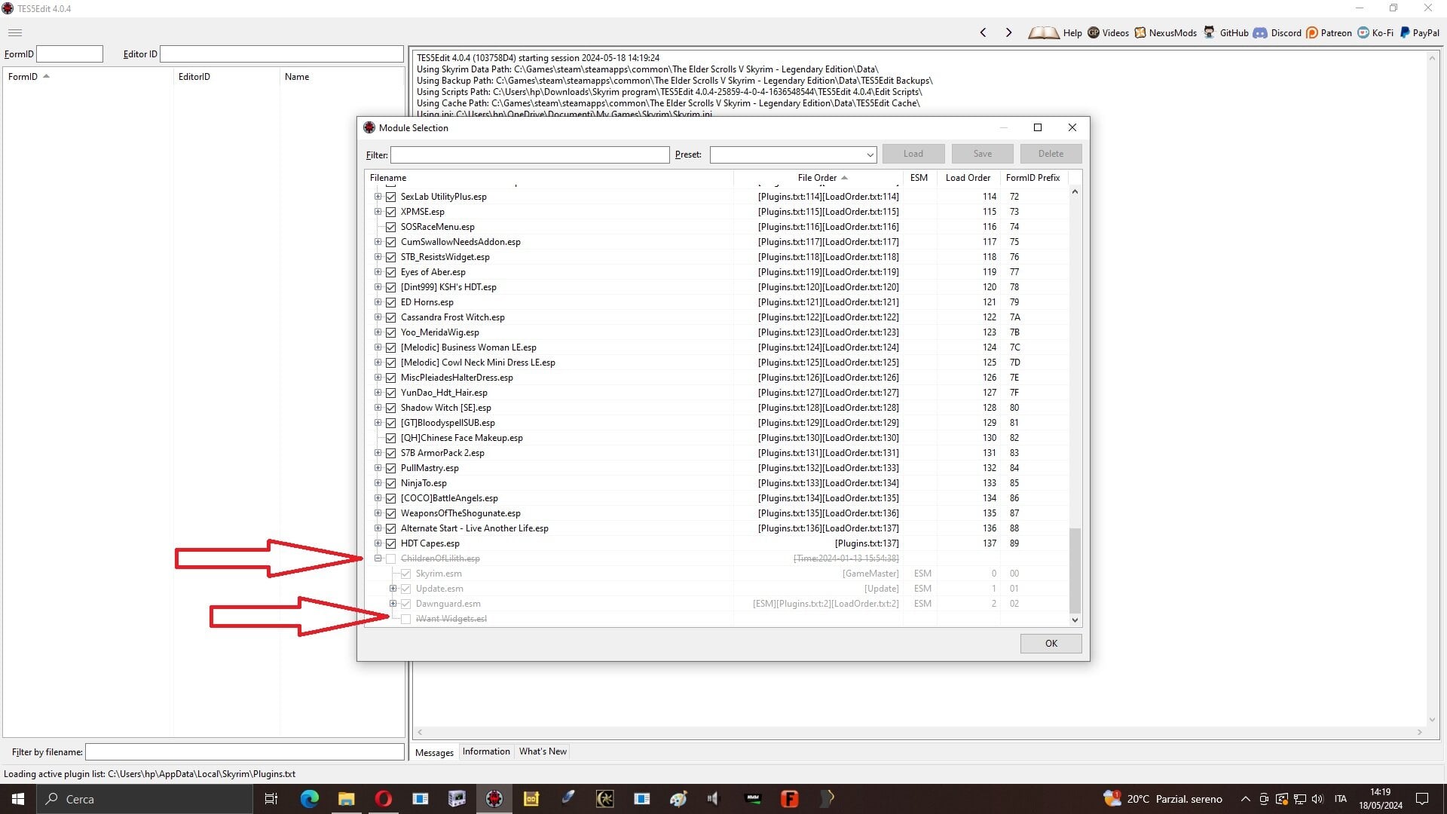Click module list scroll up arrow
The width and height of the screenshot is (1447, 814).
[1075, 191]
